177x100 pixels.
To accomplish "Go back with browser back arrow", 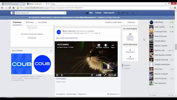I will click(x=2, y=8).
